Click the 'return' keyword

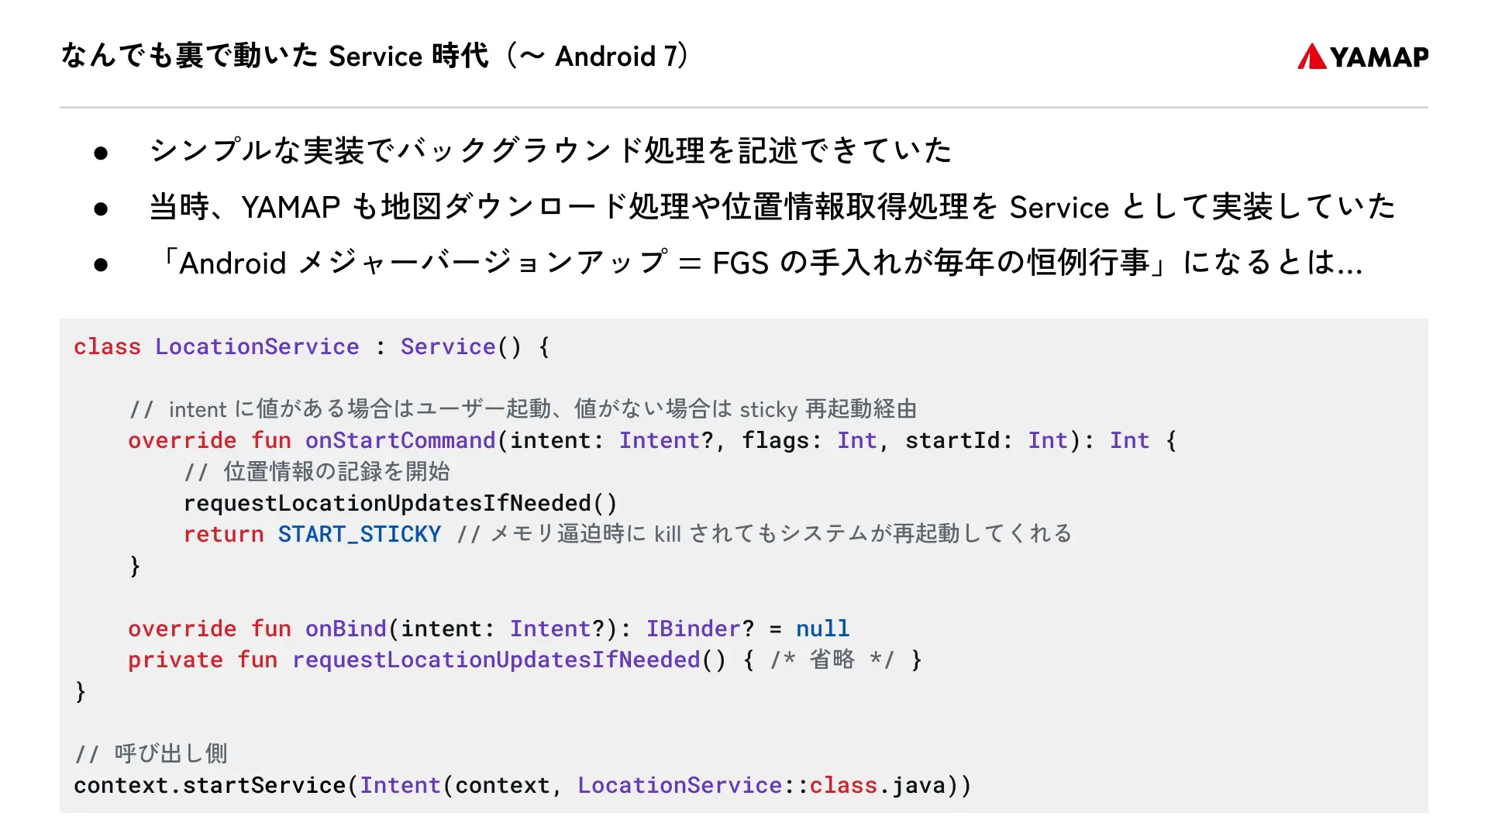[x=224, y=534]
